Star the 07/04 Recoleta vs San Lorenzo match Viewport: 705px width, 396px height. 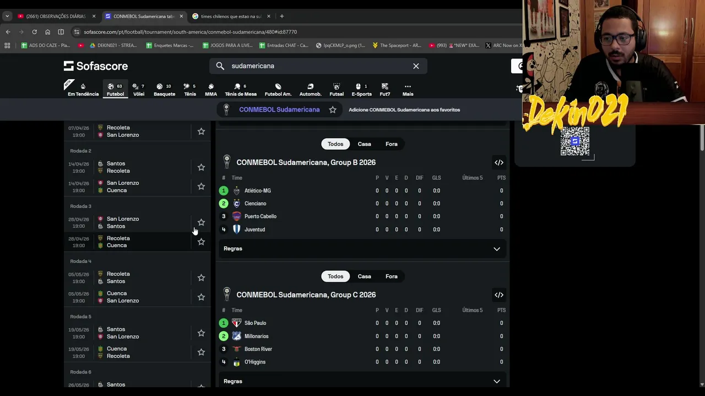pos(201,131)
